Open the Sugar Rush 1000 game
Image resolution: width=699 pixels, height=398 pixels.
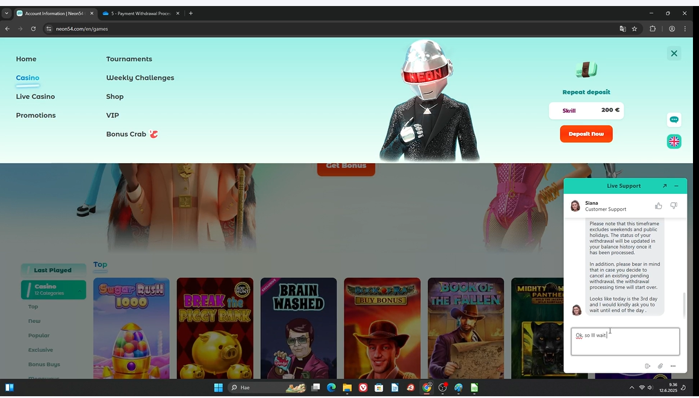click(131, 328)
